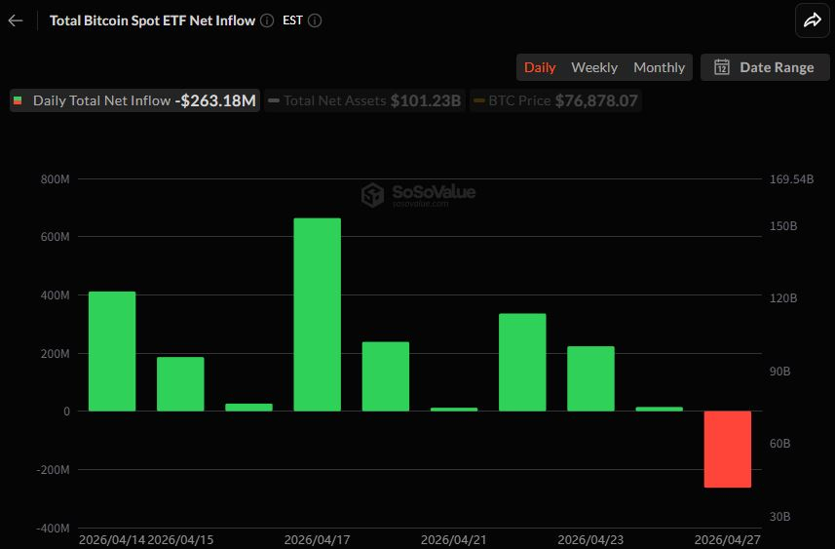Click the 2026/04/23 green bar
This screenshot has width=835, height=549.
590,378
